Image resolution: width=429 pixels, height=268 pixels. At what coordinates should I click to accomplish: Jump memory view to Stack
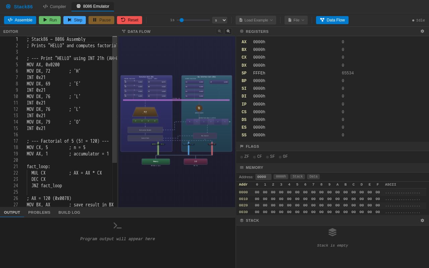(x=298, y=177)
